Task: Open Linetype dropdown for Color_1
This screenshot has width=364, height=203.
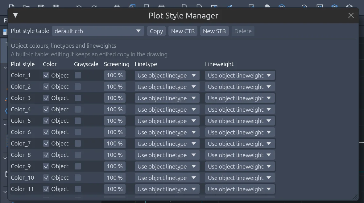Action: pyautogui.click(x=167, y=75)
